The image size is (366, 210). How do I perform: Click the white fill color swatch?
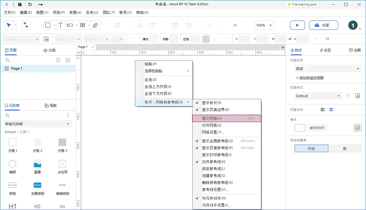300,128
